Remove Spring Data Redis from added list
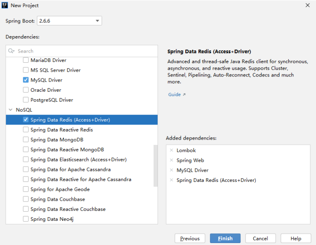 172,180
